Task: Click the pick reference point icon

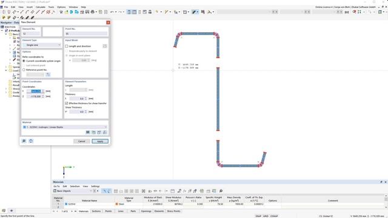Action: coord(48,74)
